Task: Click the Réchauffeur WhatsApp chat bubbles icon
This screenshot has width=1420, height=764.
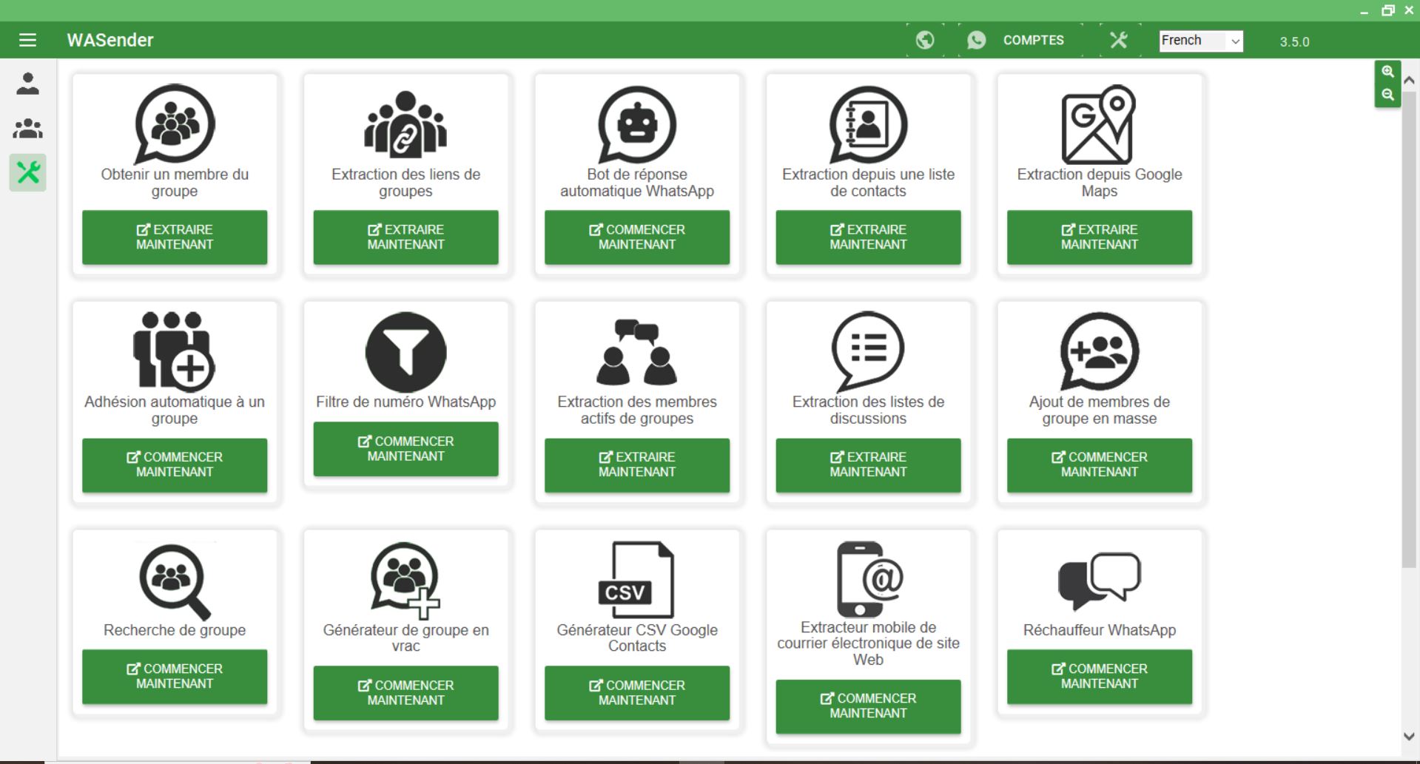Action: coord(1099,581)
